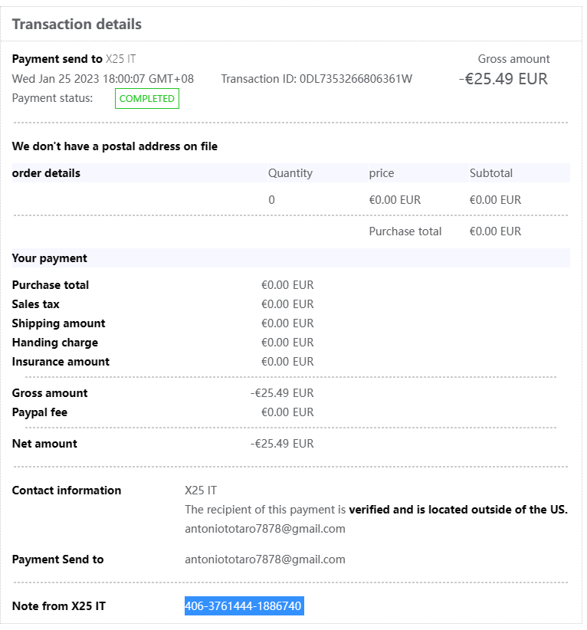Image resolution: width=587 pixels, height=630 pixels.
Task: Click the email under Contact information section
Action: [264, 529]
